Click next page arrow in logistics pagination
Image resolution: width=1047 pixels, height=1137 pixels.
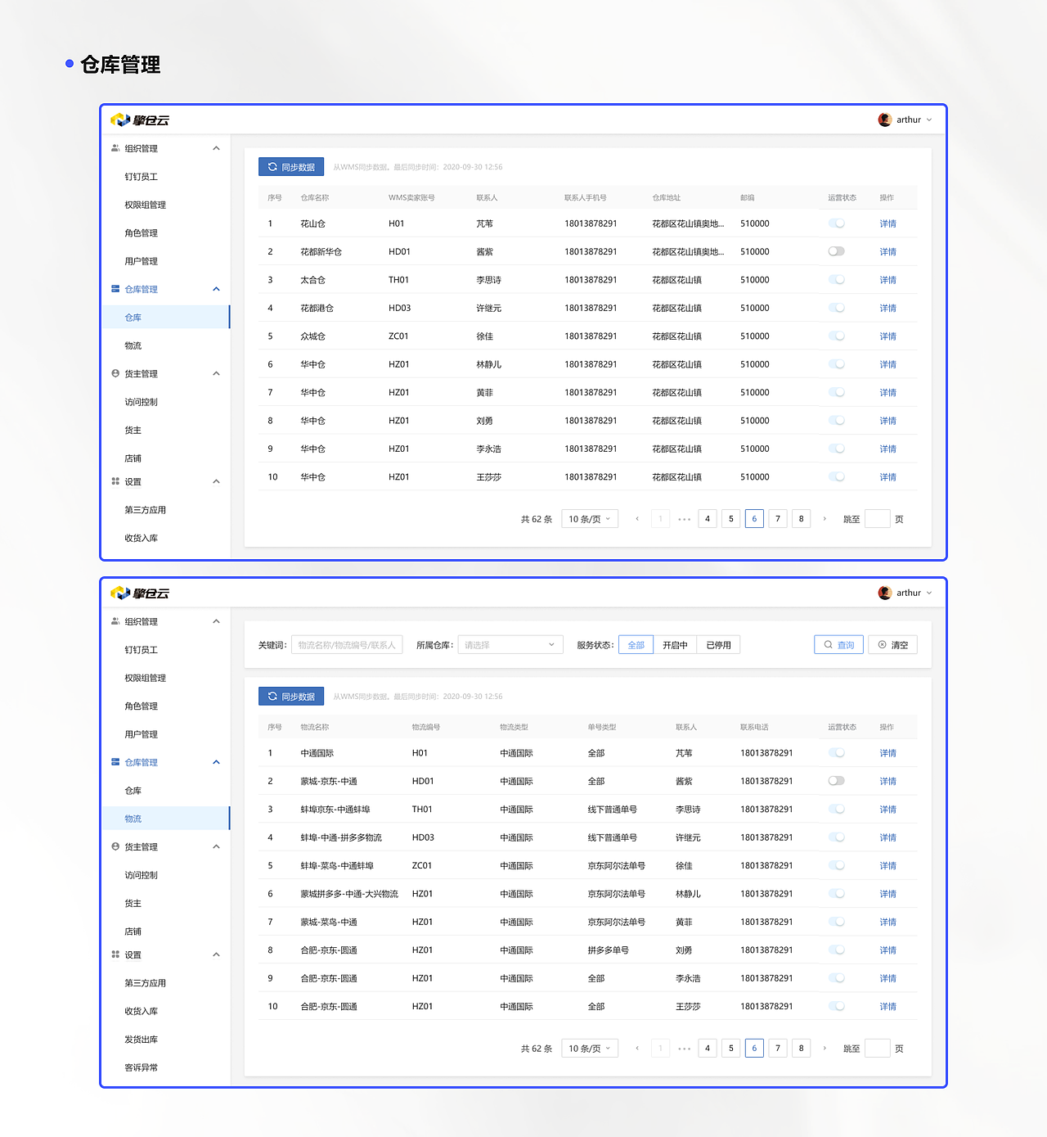pos(825,1049)
